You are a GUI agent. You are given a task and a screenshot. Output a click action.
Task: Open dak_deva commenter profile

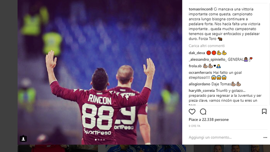[197, 53]
